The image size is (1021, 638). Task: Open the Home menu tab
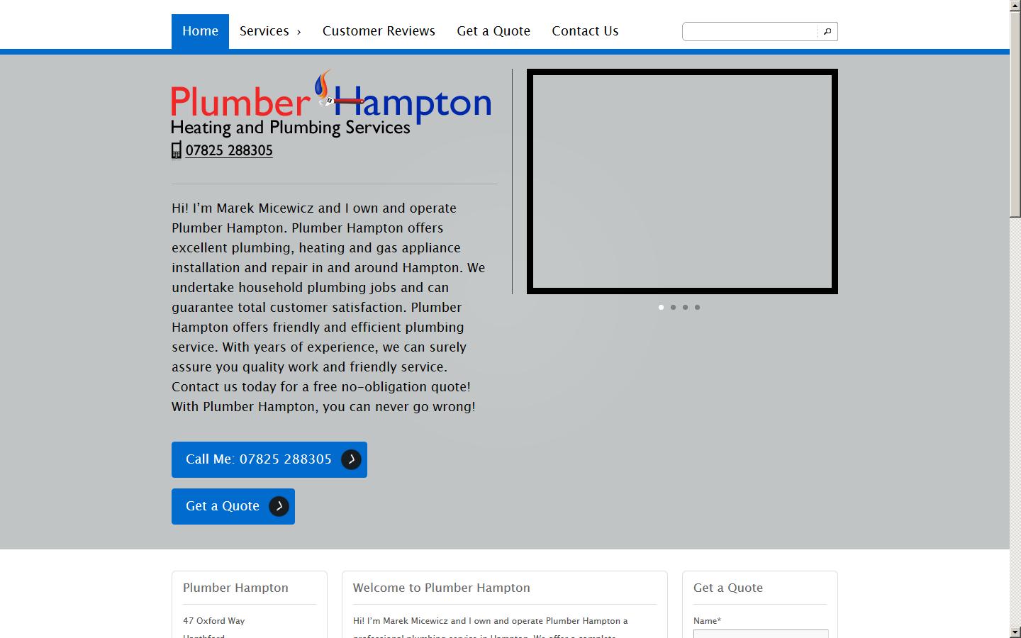pos(200,31)
